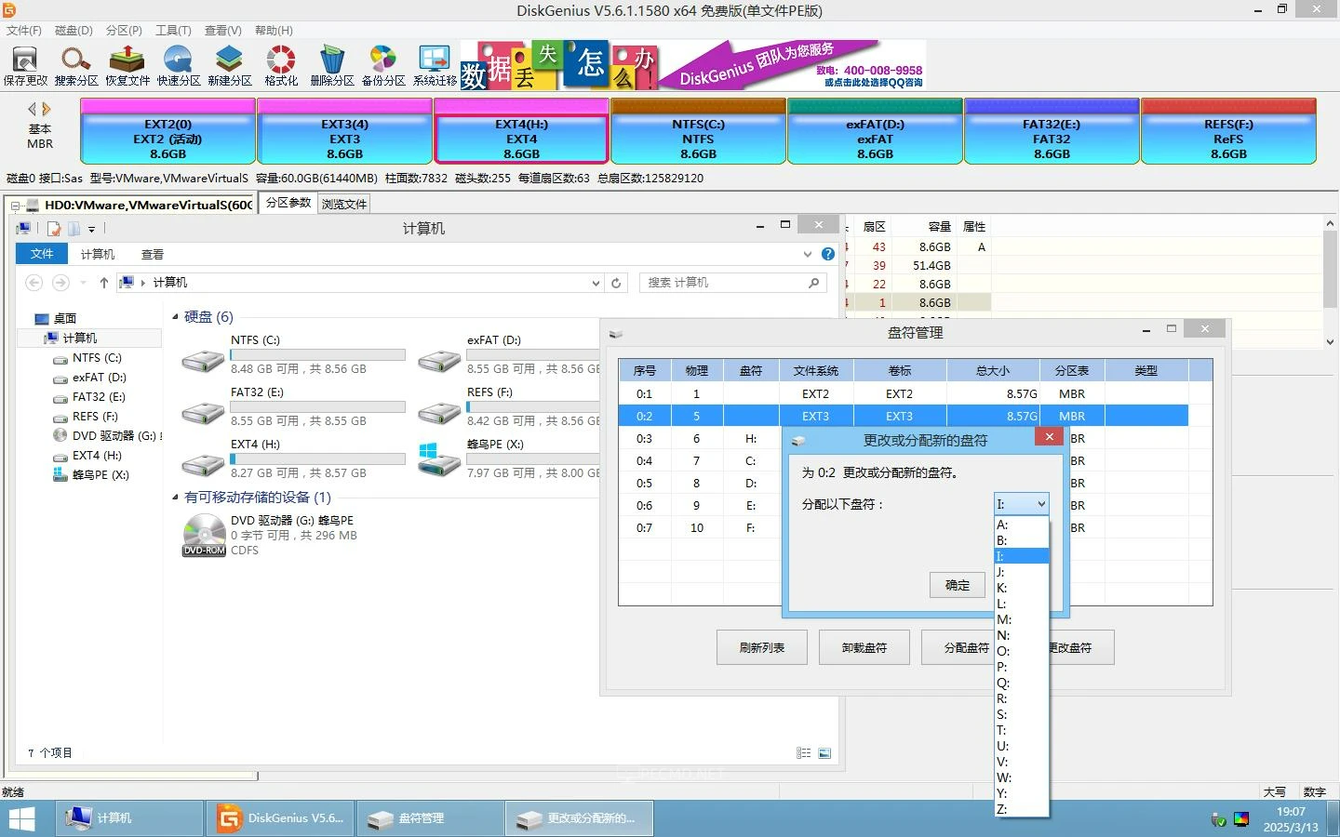
Task: Click the Explorer back arrow
Action: pos(34,283)
